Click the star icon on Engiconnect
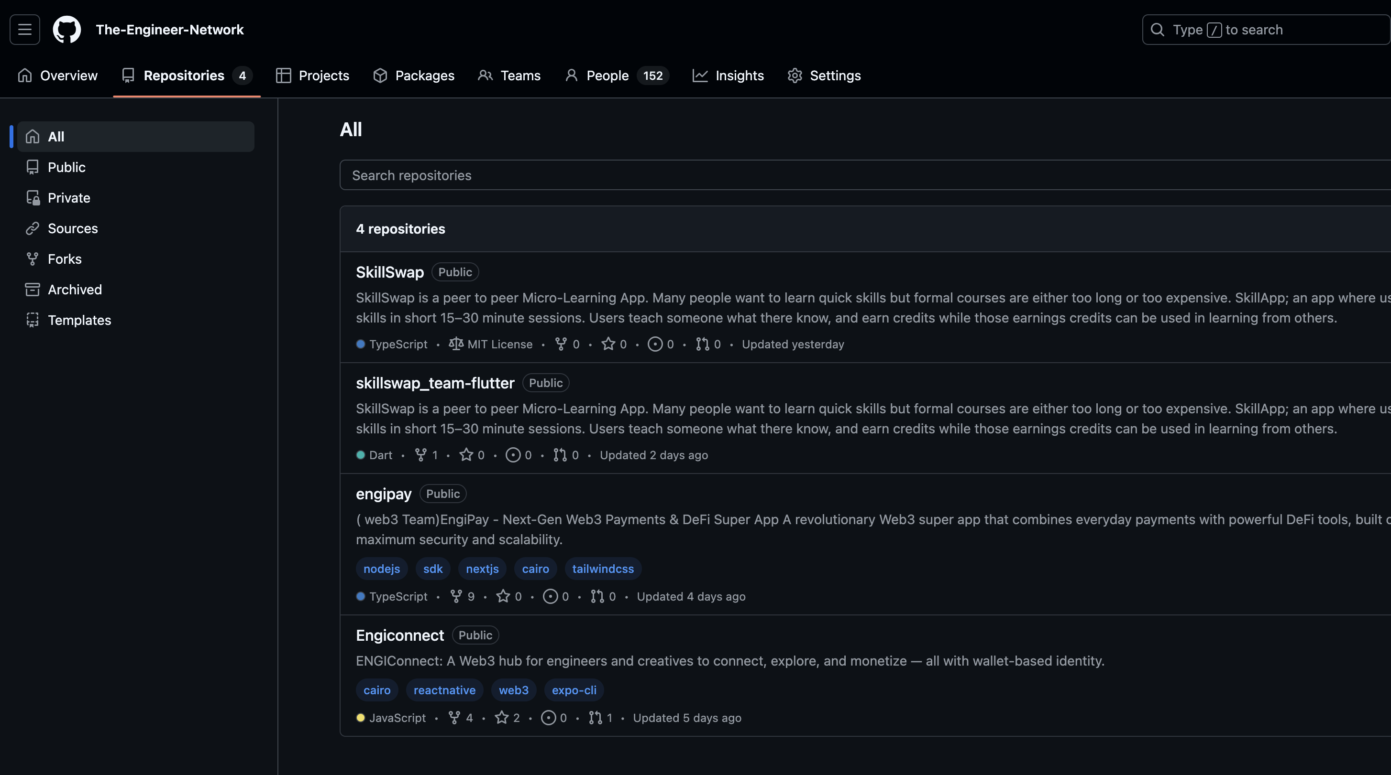The image size is (1391, 775). click(x=502, y=717)
